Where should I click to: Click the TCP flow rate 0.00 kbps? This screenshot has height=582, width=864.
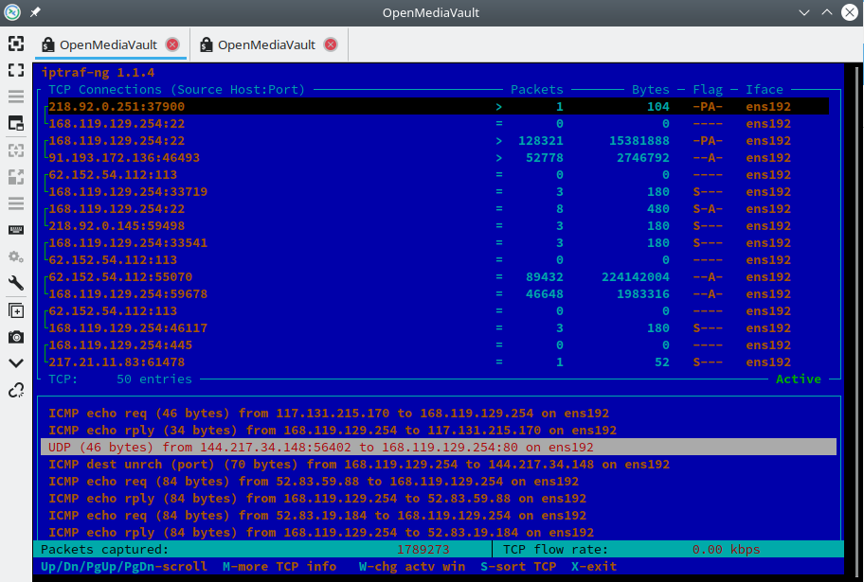(727, 550)
